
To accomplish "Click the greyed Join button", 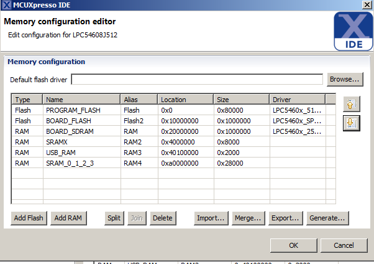I will tap(137, 218).
